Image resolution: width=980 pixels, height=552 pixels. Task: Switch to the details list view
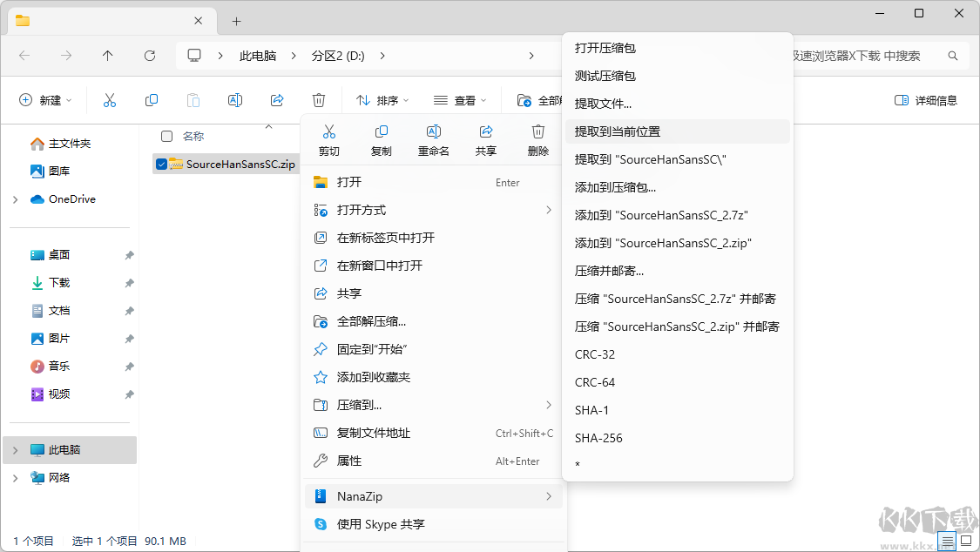(948, 542)
